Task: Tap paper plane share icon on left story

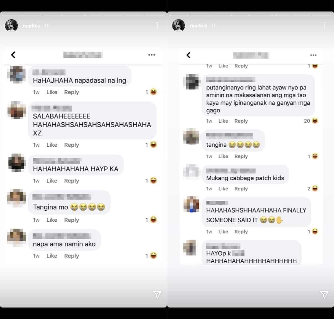Action: tap(157, 295)
